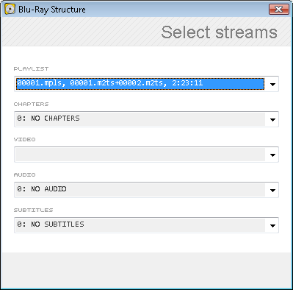
Task: Click the AUDIO label
Action: (24, 174)
